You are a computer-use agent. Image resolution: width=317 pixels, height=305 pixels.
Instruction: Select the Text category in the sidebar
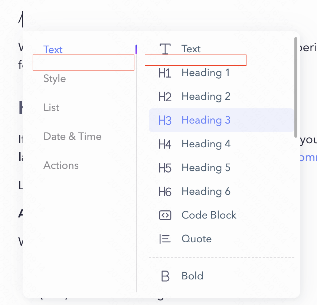click(53, 49)
